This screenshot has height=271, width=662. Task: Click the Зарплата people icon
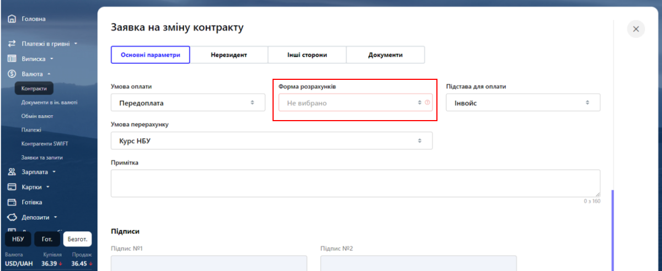pos(12,172)
